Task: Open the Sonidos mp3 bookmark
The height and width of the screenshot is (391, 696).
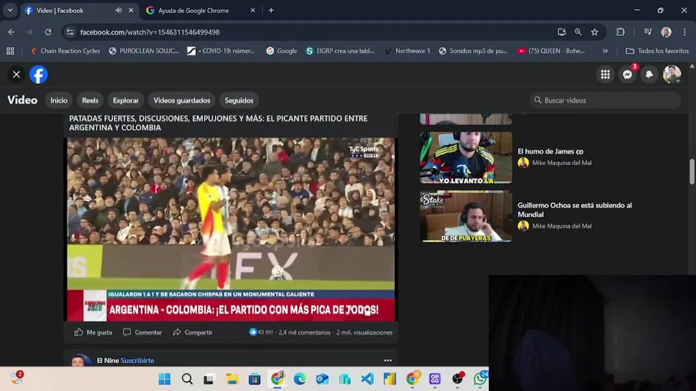Action: [x=473, y=51]
